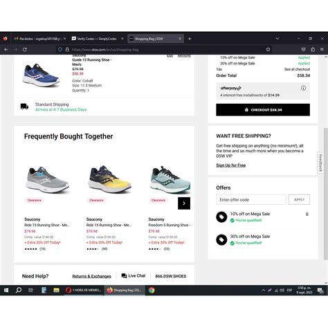Bookmark this page with the star icon
The height and width of the screenshot is (328, 328).
pos(268,49)
